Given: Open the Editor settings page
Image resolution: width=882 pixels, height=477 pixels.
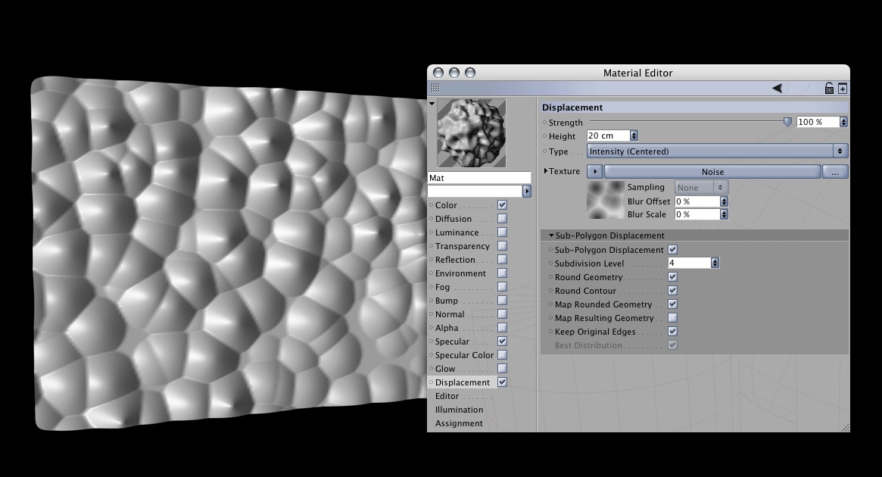Looking at the screenshot, I should [447, 396].
